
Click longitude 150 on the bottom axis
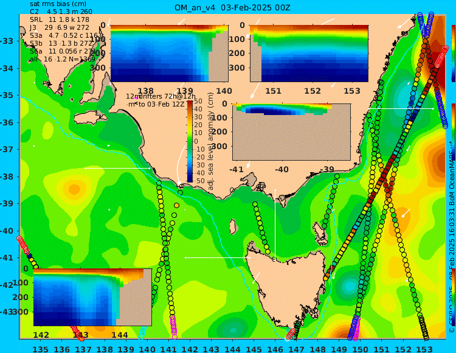(x=360, y=349)
